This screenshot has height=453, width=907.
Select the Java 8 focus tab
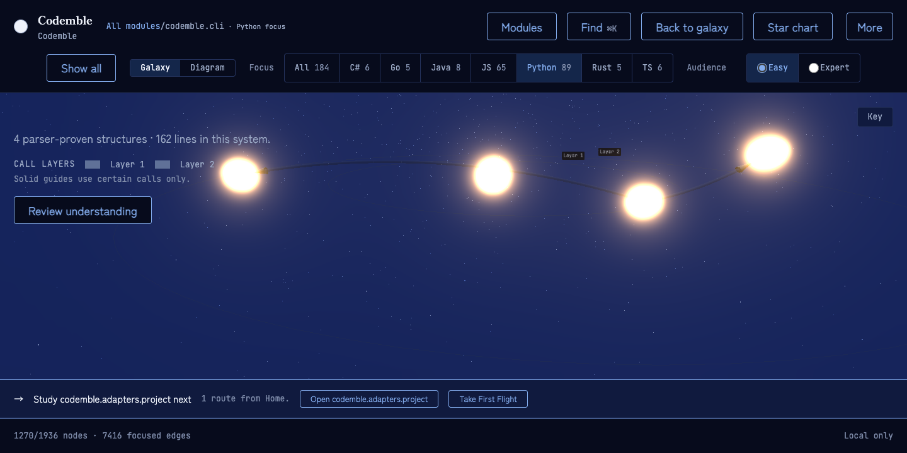tap(446, 68)
